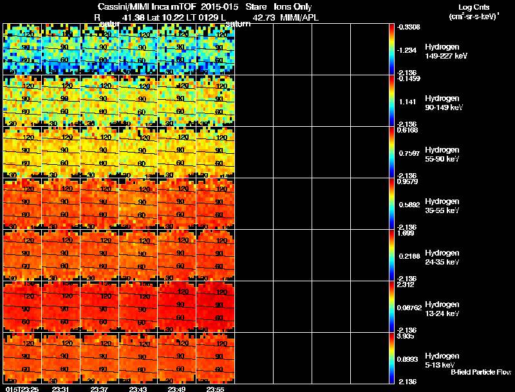Select the 90-149 keV image at 23:31
This screenshot has height=392, width=515.
coord(61,101)
